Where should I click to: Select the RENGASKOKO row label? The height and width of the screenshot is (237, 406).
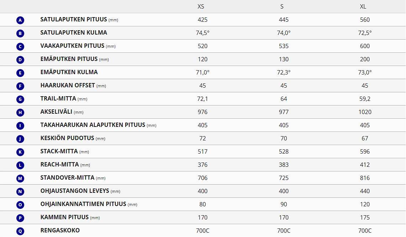click(60, 230)
